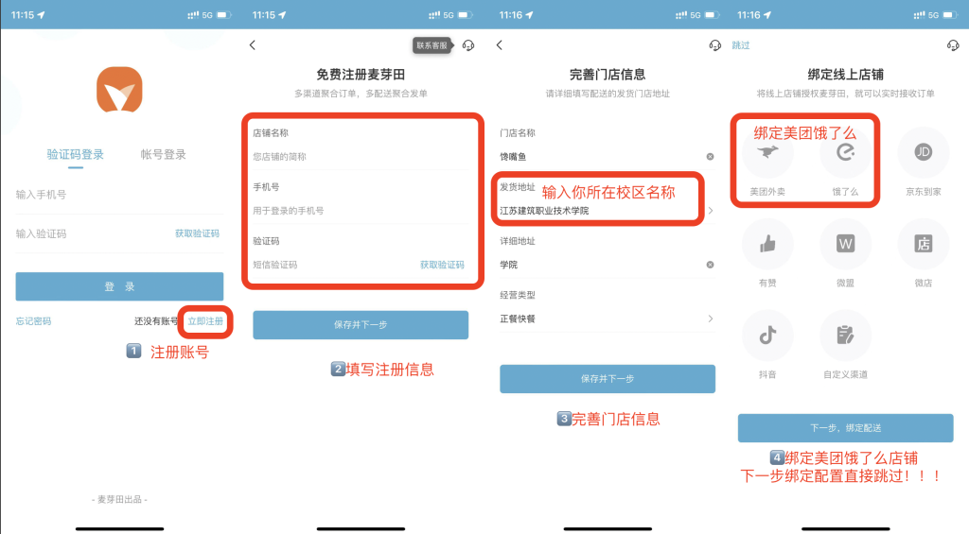969x534 pixels.
Task: Select the 自定义渠道 custom channel icon
Action: tap(845, 335)
